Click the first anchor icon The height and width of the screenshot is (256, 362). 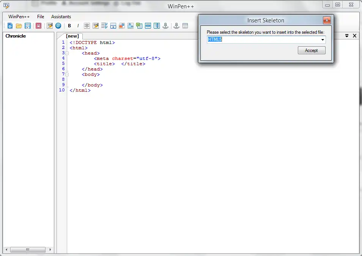point(165,26)
